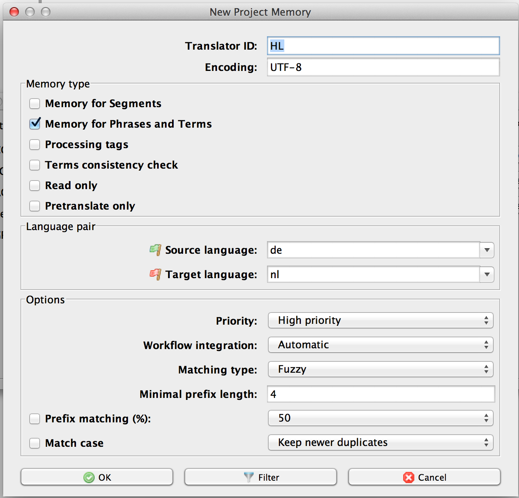The width and height of the screenshot is (519, 498).
Task: Open the Priority dropdown showing High priority
Action: (380, 320)
